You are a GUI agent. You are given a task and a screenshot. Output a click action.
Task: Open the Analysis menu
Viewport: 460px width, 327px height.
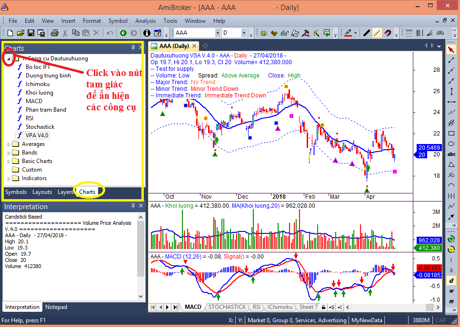click(145, 21)
